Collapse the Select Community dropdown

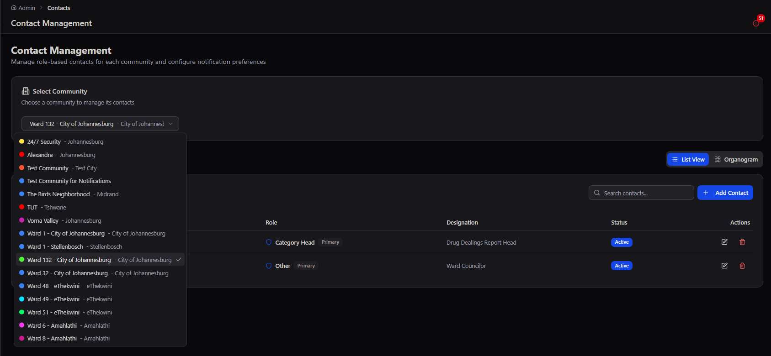(100, 124)
